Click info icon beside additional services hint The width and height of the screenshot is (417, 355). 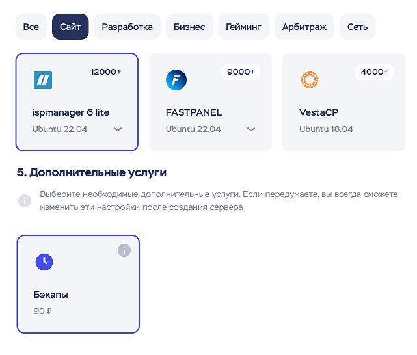point(25,200)
